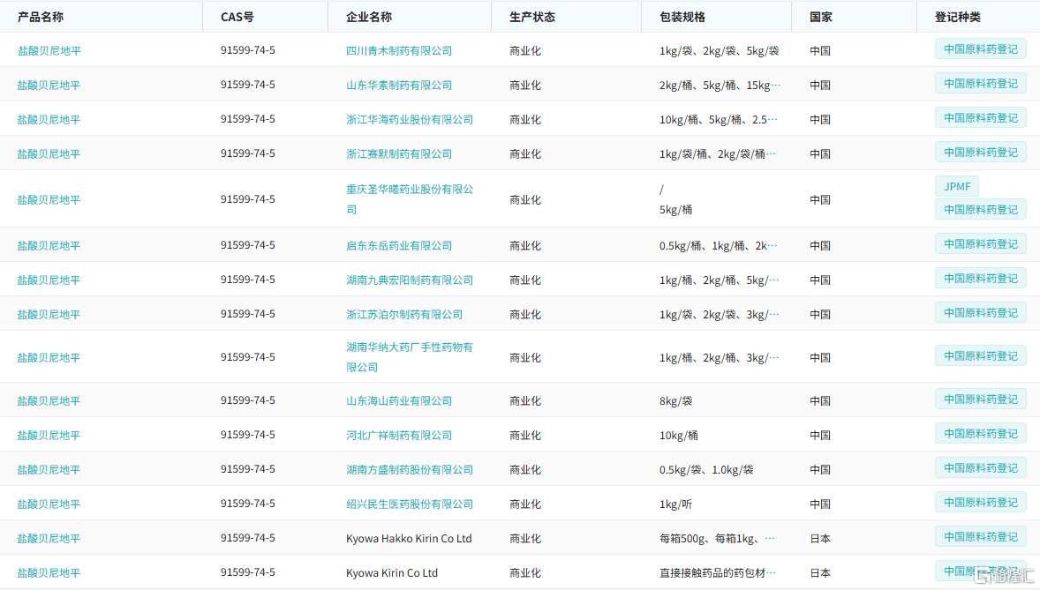The height and width of the screenshot is (590, 1040).
Task: Click 中国原料药登记 tag in 山东华素制药 row
Action: click(980, 84)
